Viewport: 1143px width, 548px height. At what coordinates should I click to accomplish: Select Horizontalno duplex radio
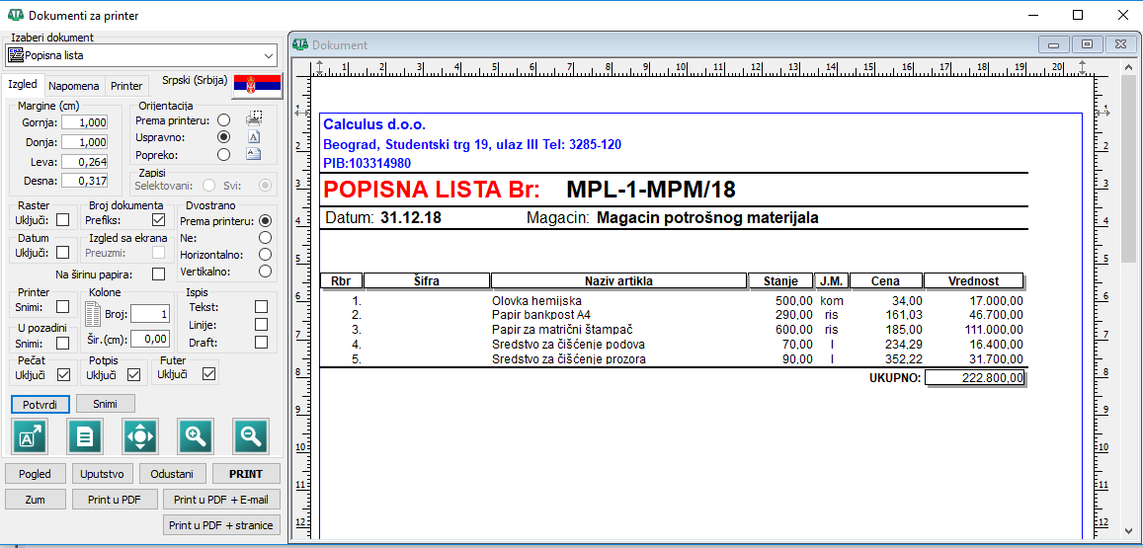point(266,255)
